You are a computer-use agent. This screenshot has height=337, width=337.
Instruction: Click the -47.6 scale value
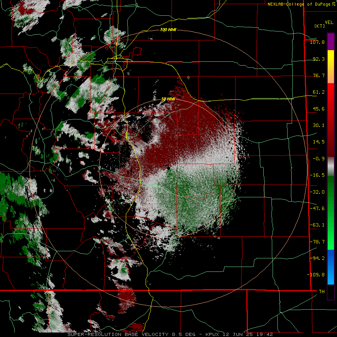pos(317,209)
